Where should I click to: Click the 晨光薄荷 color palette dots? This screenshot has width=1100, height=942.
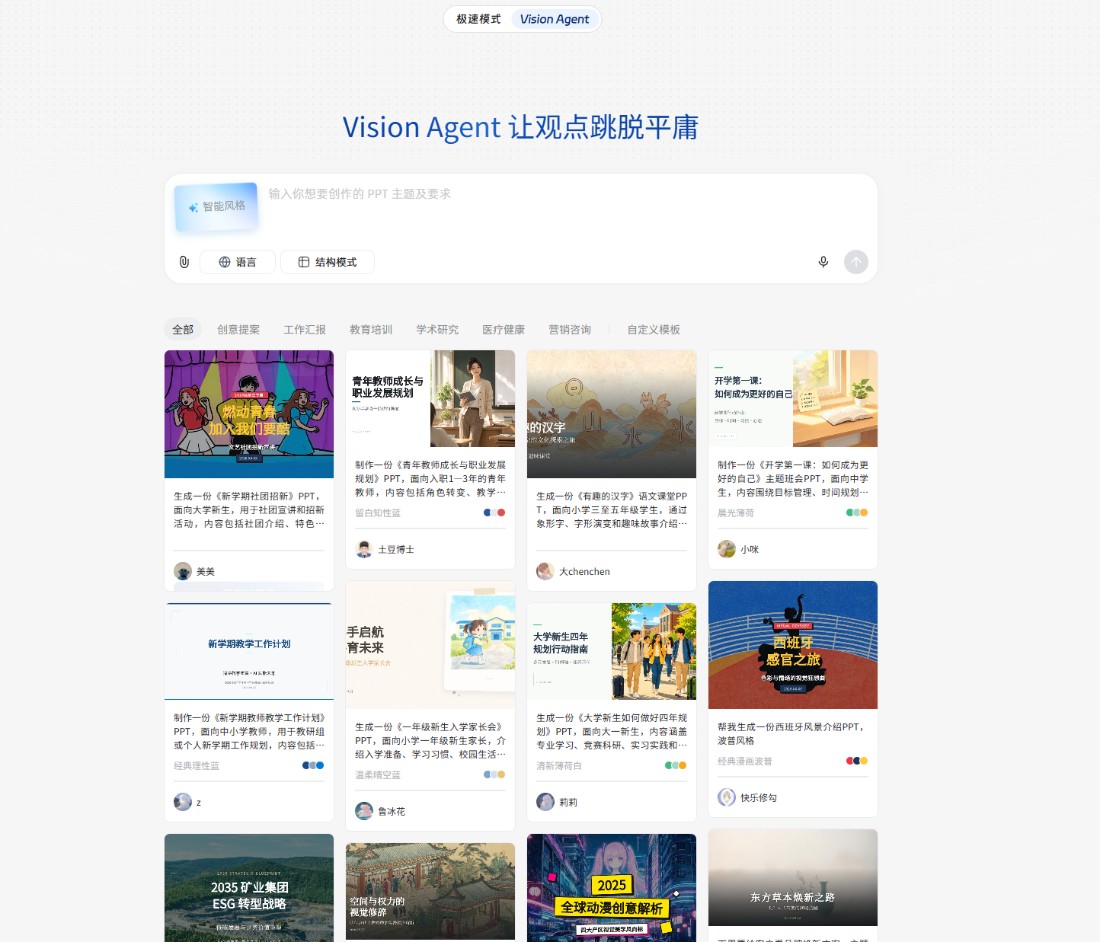coord(857,513)
